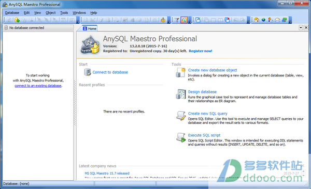
Task: Open the Windows menu
Action: [79, 13]
